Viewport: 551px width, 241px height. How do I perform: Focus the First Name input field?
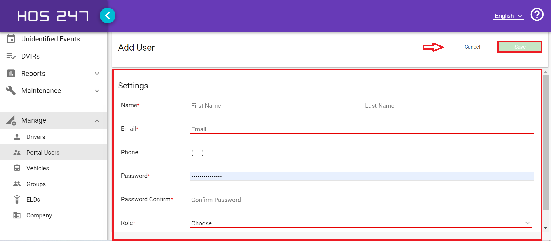(275, 106)
